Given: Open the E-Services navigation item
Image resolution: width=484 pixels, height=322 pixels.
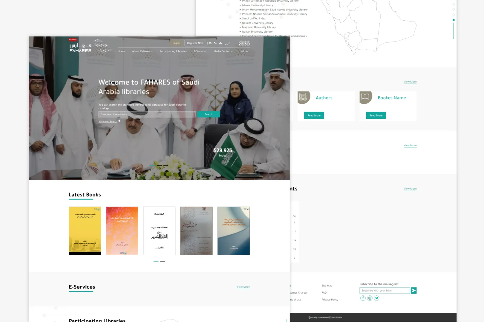Looking at the screenshot, I should tap(200, 51).
